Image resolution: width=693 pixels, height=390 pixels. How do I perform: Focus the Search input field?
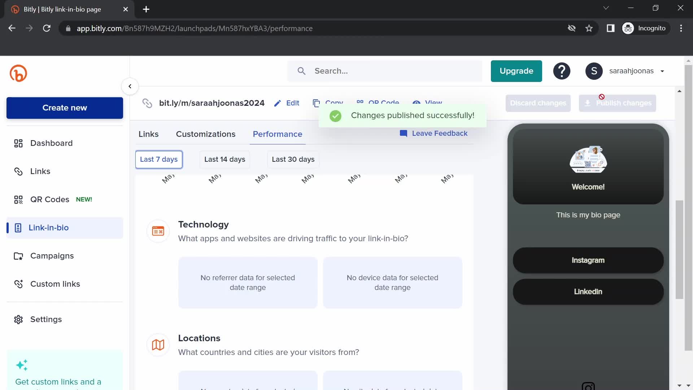pos(385,71)
